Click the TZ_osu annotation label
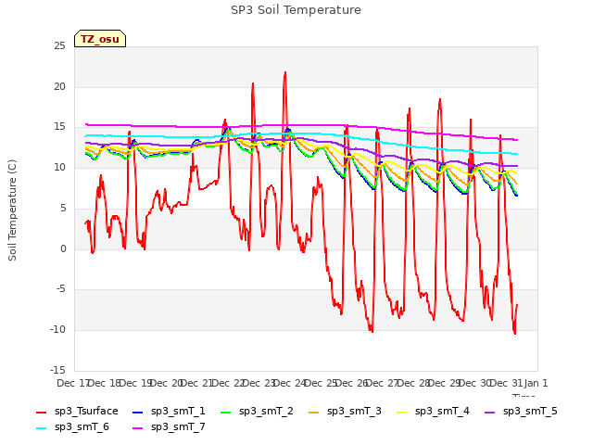Image resolution: width=593 pixels, height=445 pixels. pyautogui.click(x=100, y=39)
